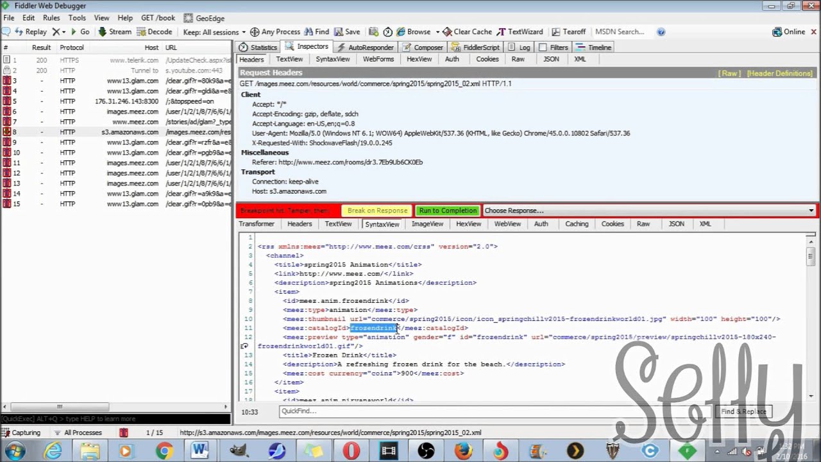Click the Any Process target icon
The image size is (821, 462).
[x=255, y=31]
